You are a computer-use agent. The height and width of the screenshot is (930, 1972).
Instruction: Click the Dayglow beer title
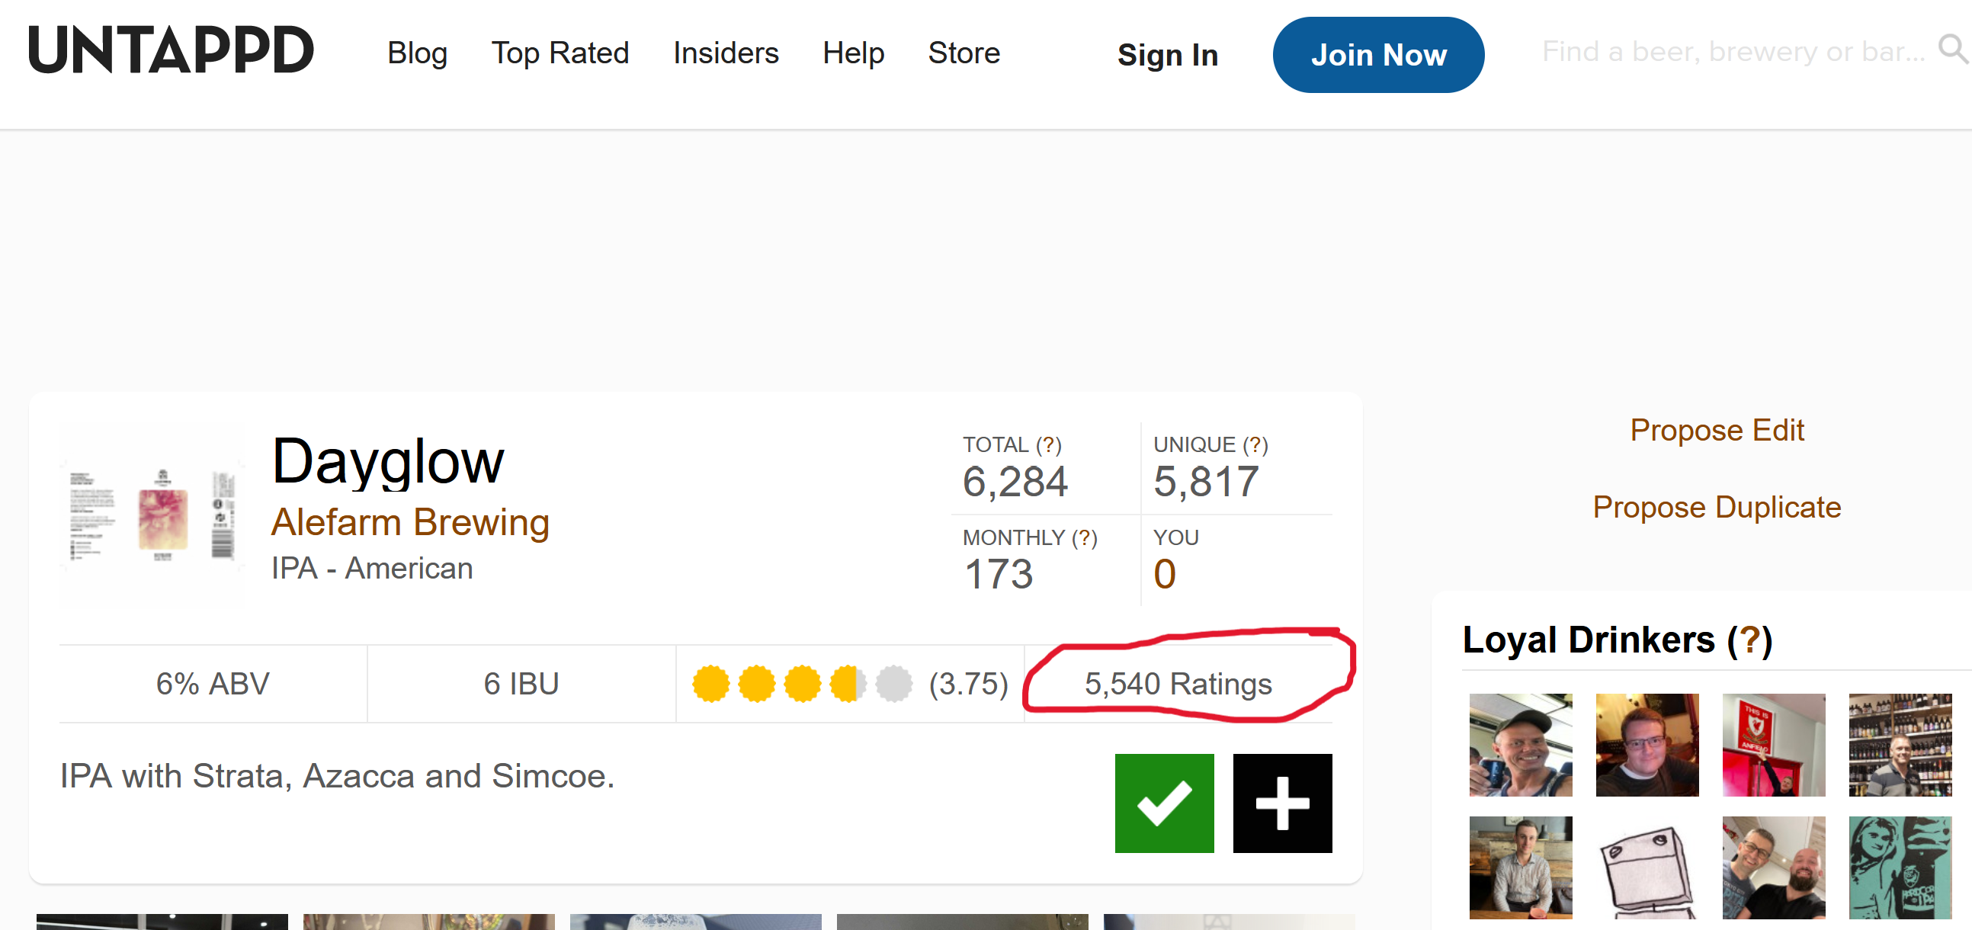point(387,461)
